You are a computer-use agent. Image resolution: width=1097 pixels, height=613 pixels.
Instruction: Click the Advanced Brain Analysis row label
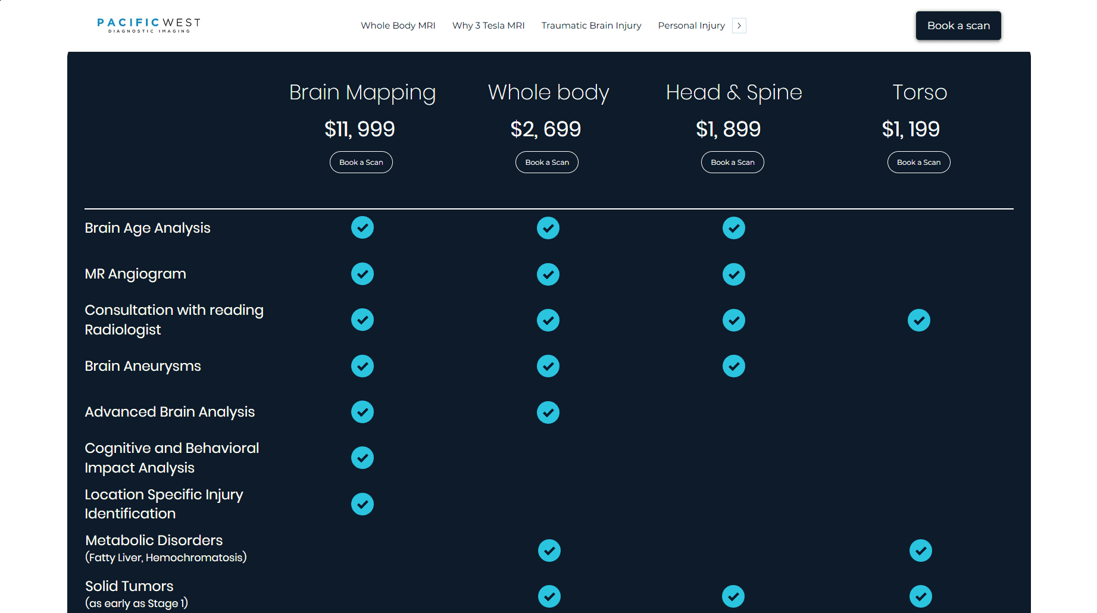click(170, 412)
